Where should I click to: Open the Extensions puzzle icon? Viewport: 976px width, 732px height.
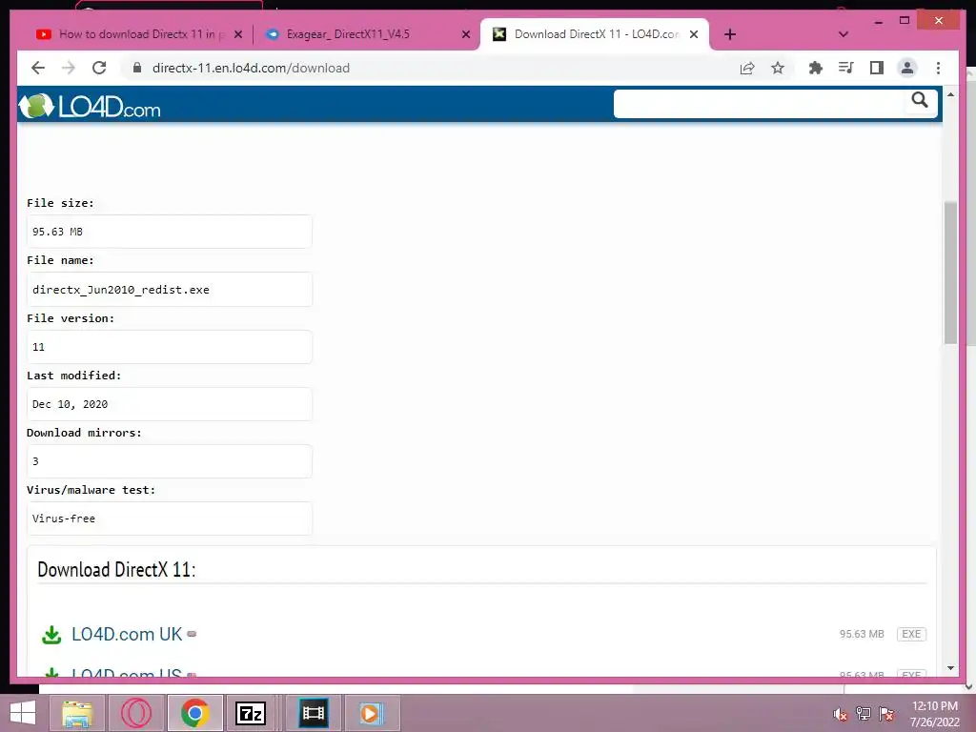click(x=816, y=68)
